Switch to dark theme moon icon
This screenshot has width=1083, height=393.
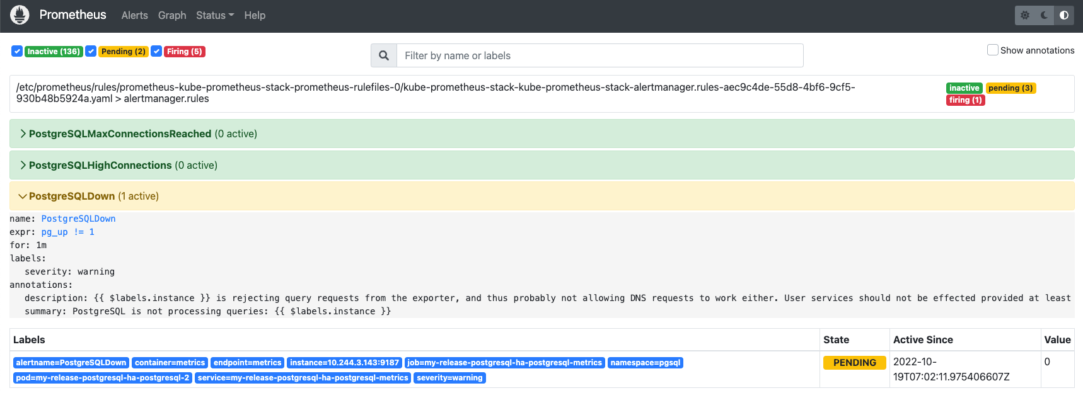click(x=1045, y=15)
